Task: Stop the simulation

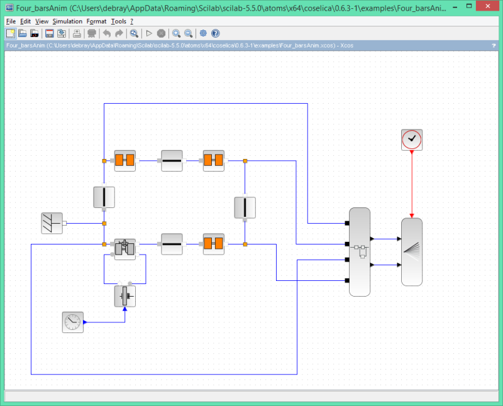Action: coord(161,33)
